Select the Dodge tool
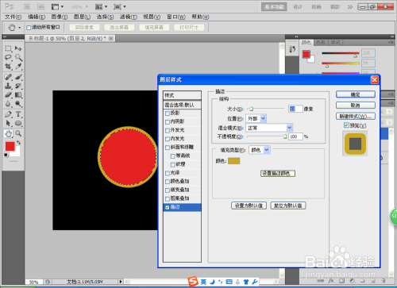397x288 pixels. (18, 104)
